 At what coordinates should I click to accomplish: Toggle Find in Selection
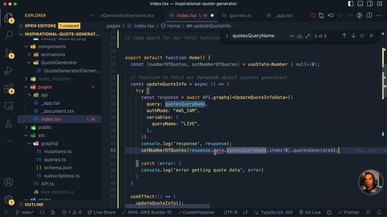pyautogui.click(x=362, y=36)
